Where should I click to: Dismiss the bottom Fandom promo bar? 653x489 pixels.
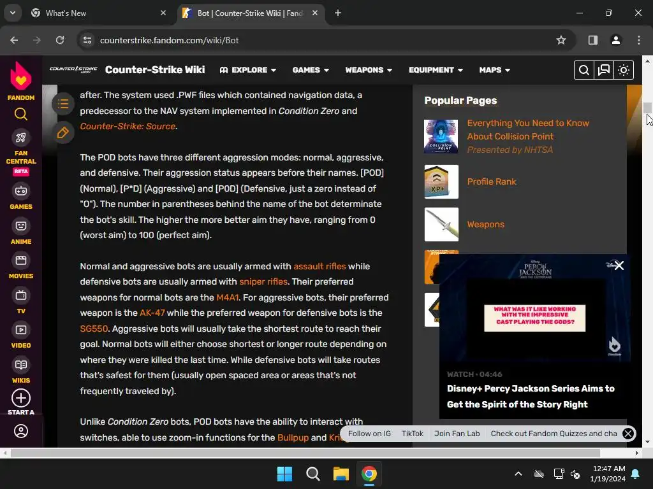628,434
